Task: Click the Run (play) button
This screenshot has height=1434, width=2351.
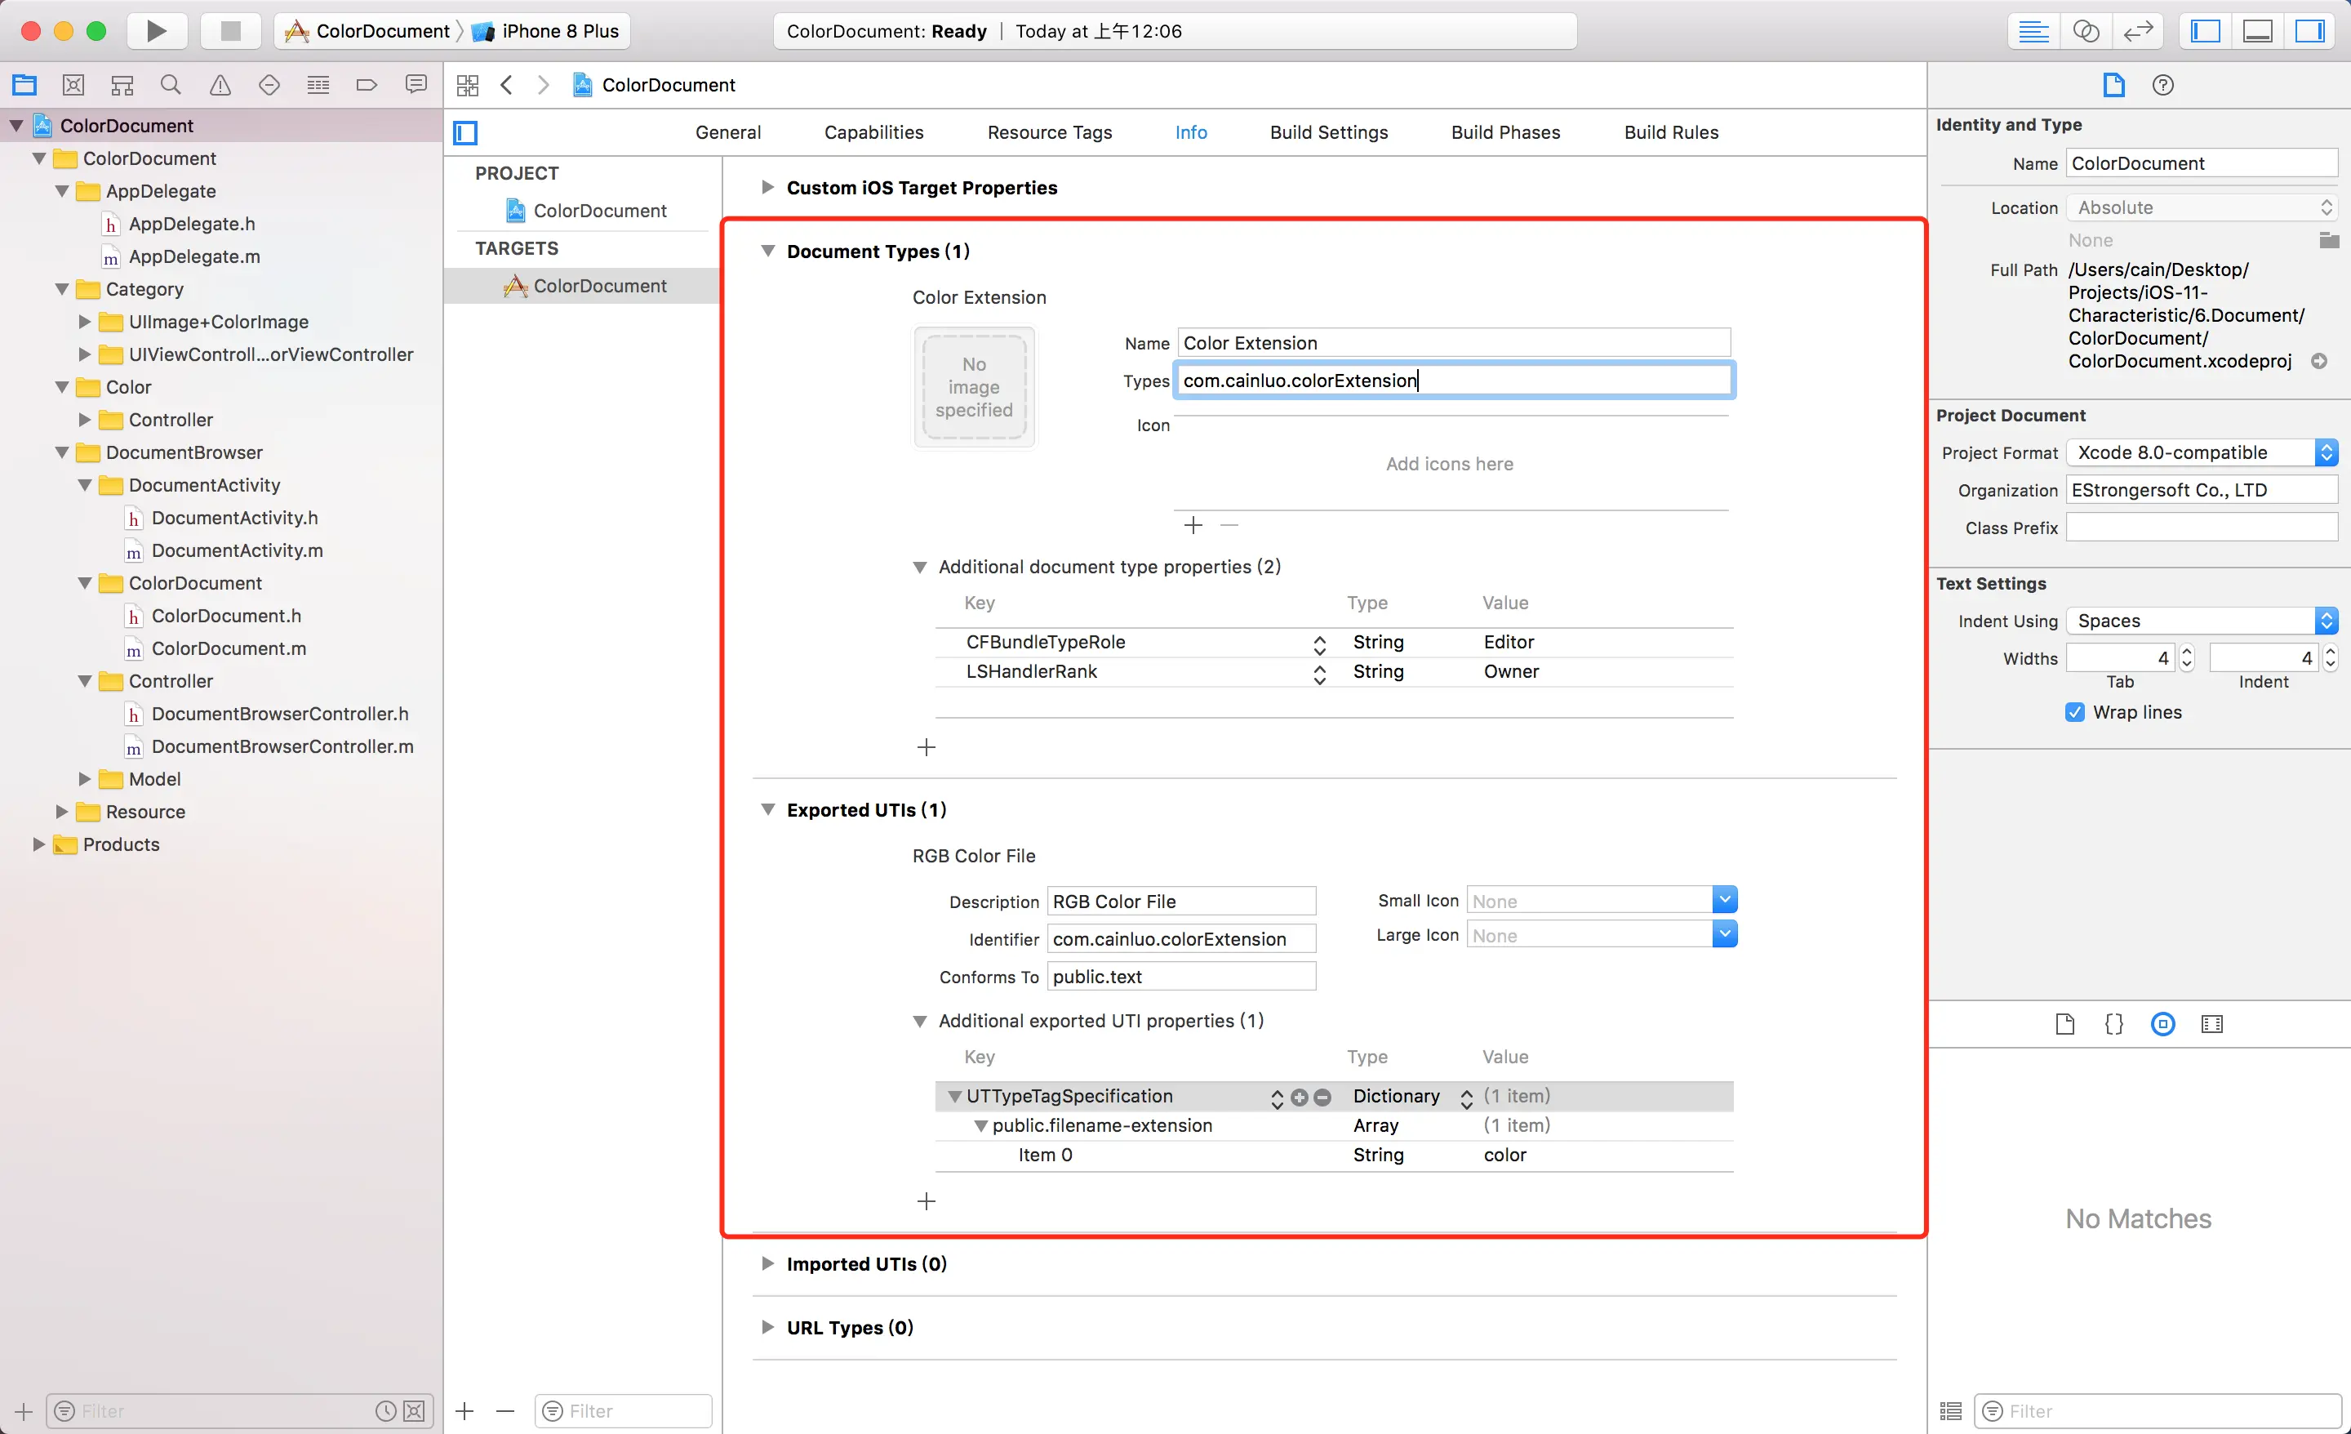Action: pyautogui.click(x=156, y=30)
